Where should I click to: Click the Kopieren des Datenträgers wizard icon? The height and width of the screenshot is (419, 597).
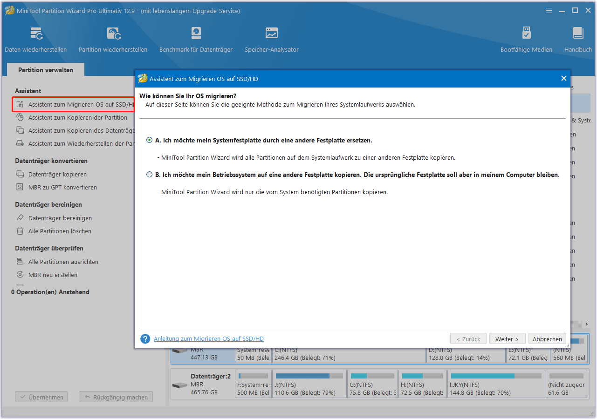click(x=20, y=131)
